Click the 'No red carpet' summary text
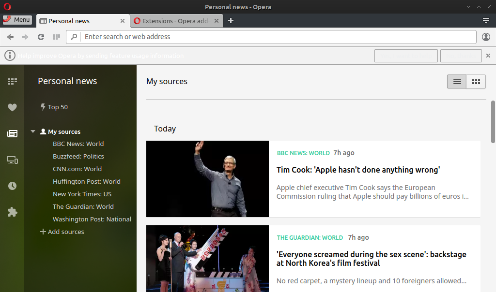This screenshot has height=292, width=496. tap(372, 281)
